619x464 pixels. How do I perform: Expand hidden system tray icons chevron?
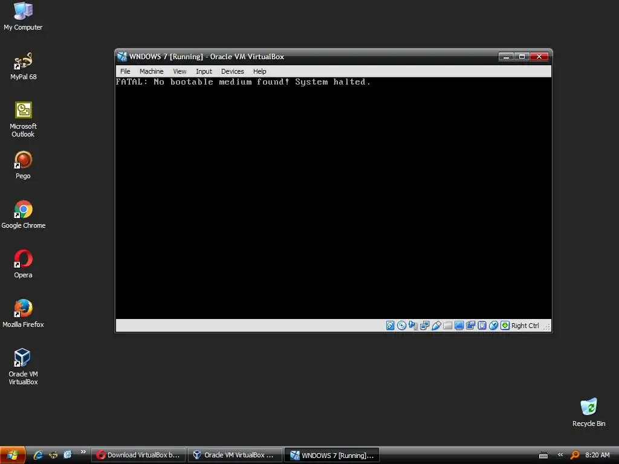tap(560, 455)
